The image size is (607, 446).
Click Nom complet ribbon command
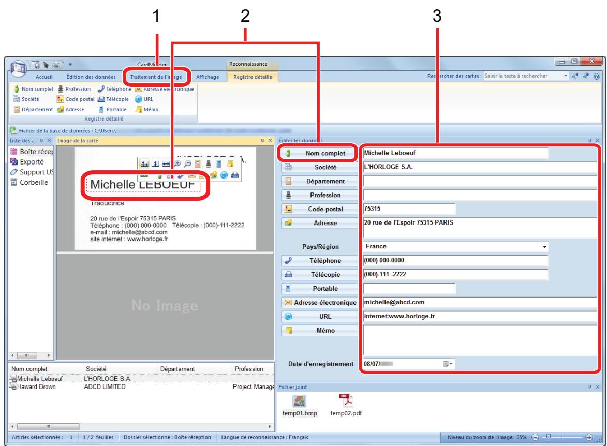(x=34, y=89)
